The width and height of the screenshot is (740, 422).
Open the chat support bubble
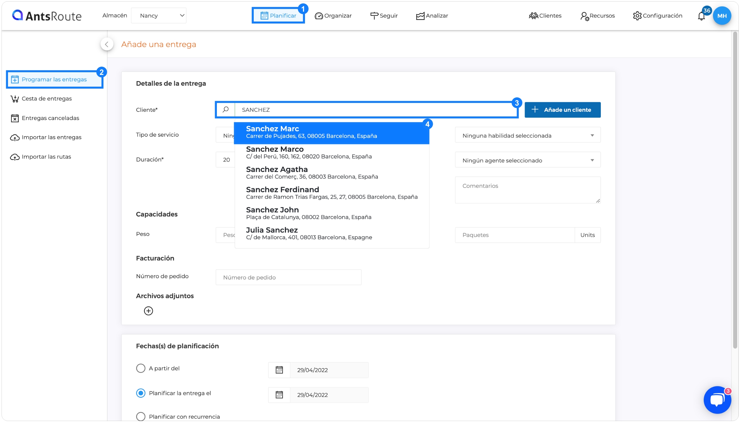[x=717, y=400]
